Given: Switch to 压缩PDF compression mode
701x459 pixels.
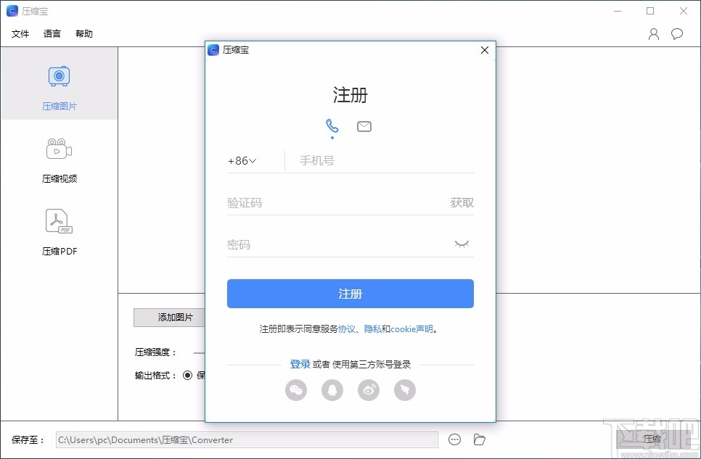Looking at the screenshot, I should 59,233.
